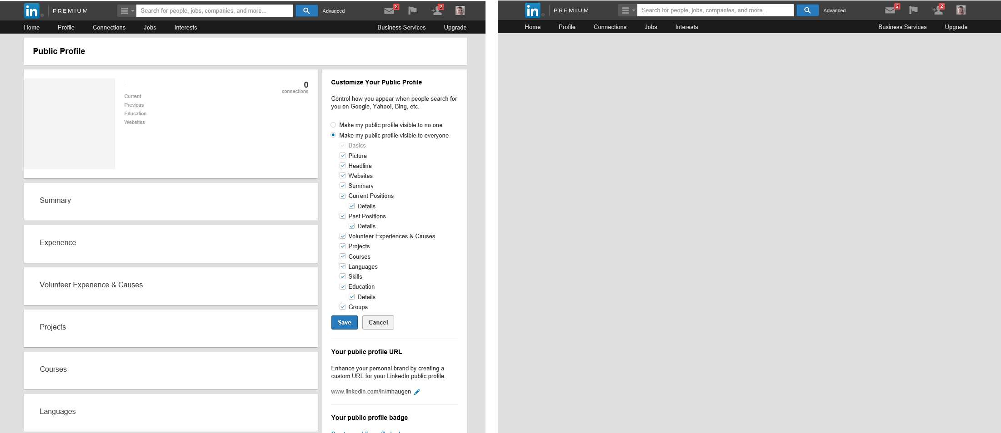The width and height of the screenshot is (1001, 433).
Task: Uncheck the Languages checkbox
Action: pos(343,266)
